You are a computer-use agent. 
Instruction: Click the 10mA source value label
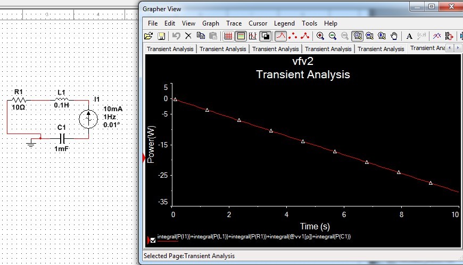(113, 109)
